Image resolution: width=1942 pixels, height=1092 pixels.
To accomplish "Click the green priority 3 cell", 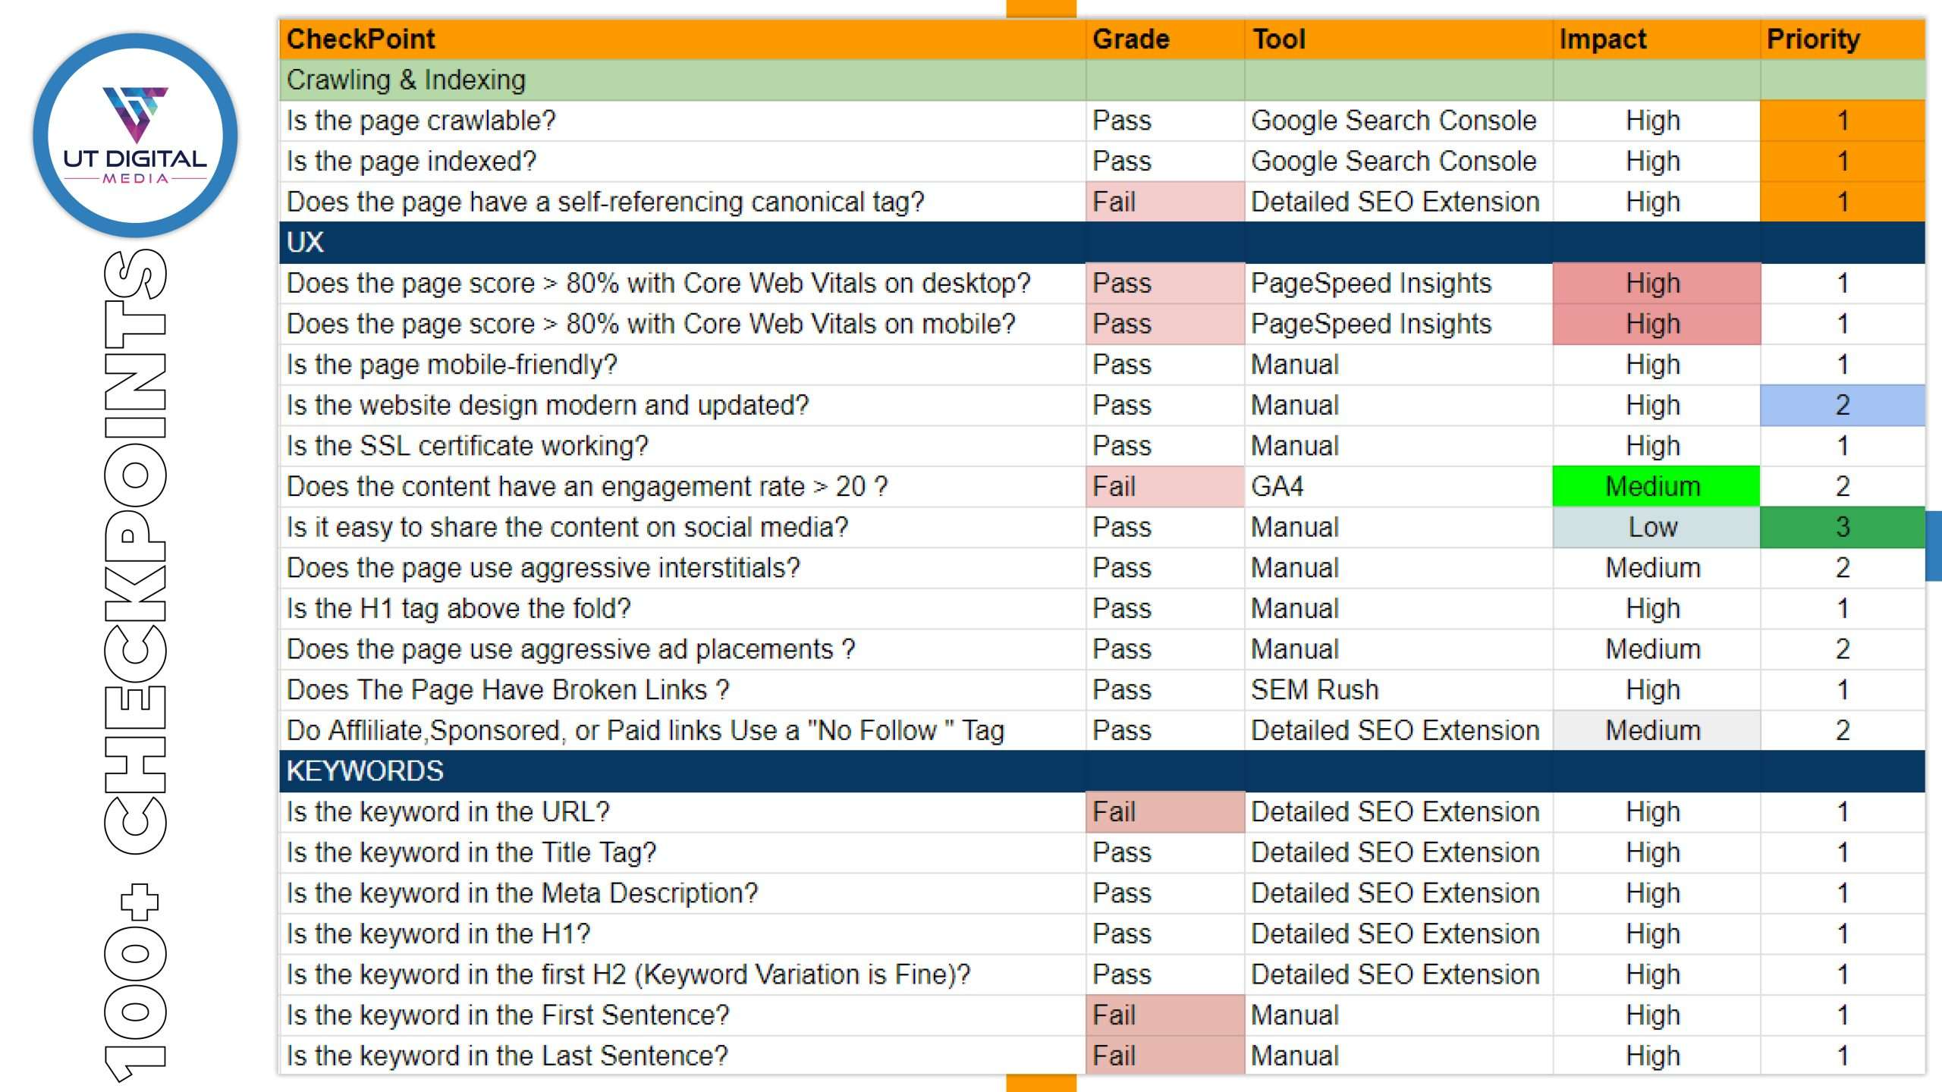I will coord(1842,528).
